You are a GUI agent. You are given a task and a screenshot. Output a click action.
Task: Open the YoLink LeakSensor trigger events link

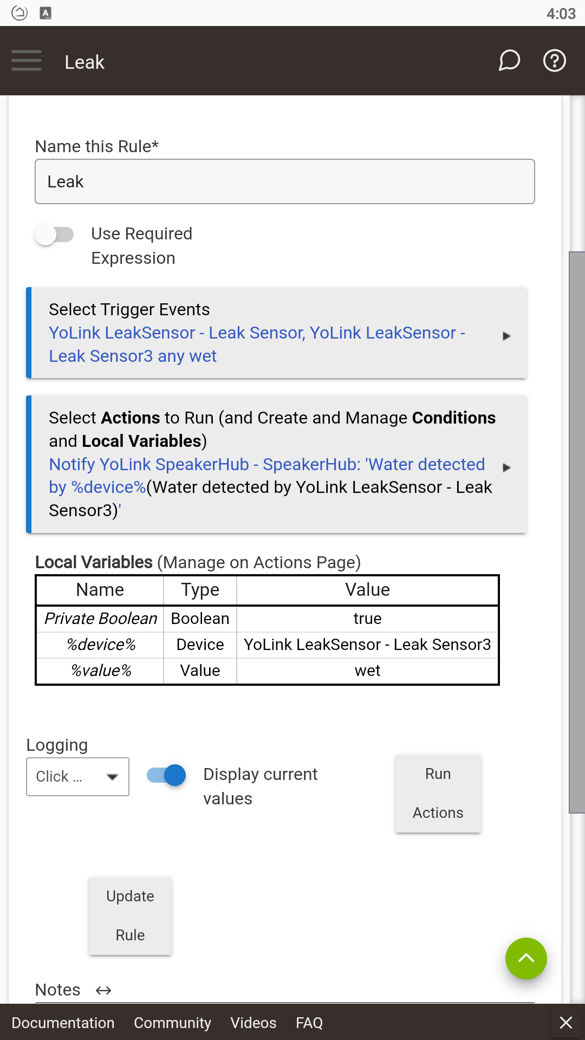tap(257, 344)
